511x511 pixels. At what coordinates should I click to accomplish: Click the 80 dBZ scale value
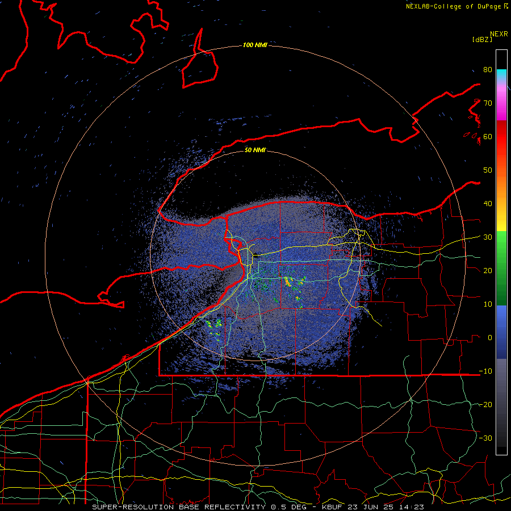pos(488,70)
